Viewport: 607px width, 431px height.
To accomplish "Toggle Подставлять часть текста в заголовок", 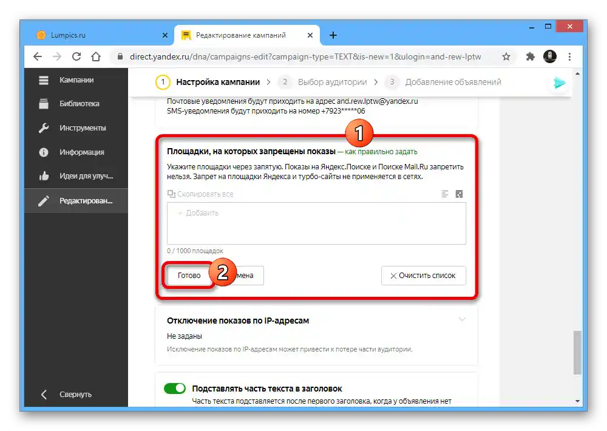I will (x=175, y=388).
